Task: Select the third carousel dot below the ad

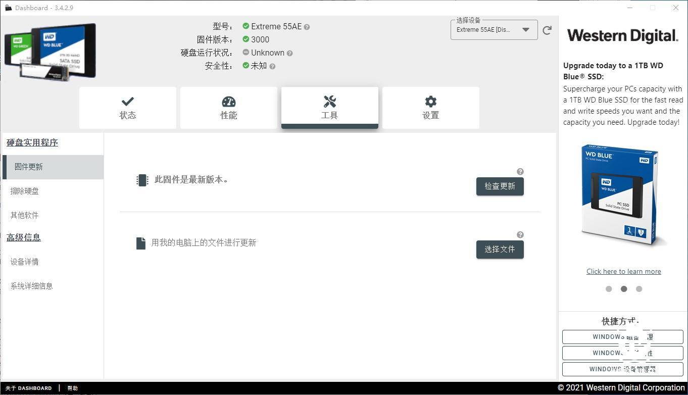Action: point(639,289)
